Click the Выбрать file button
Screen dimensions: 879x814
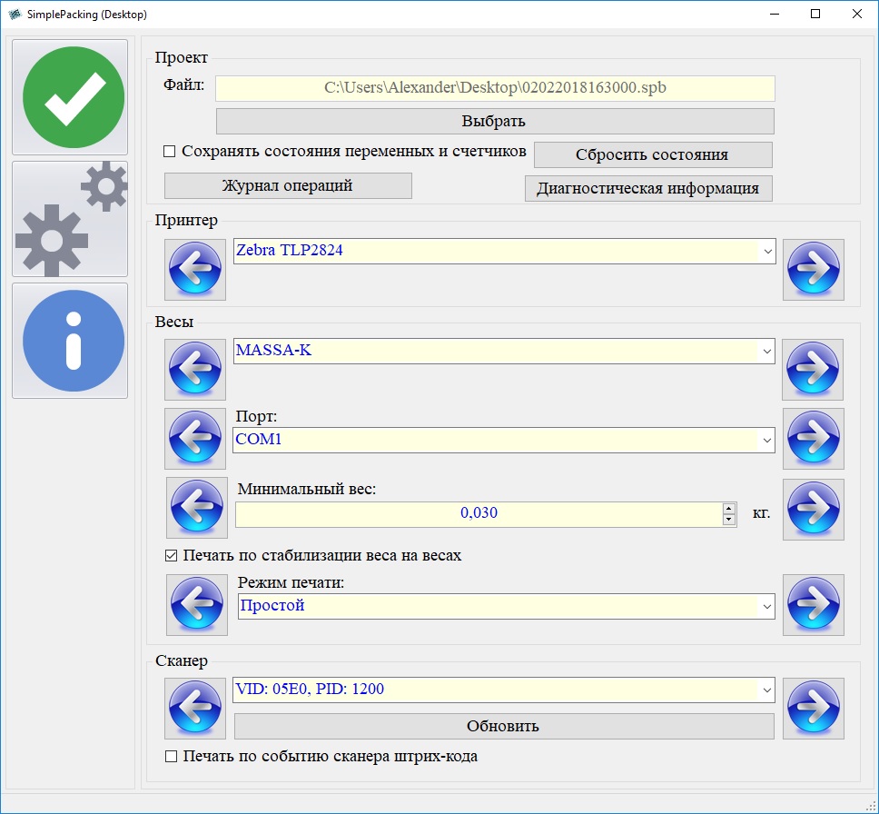point(495,121)
